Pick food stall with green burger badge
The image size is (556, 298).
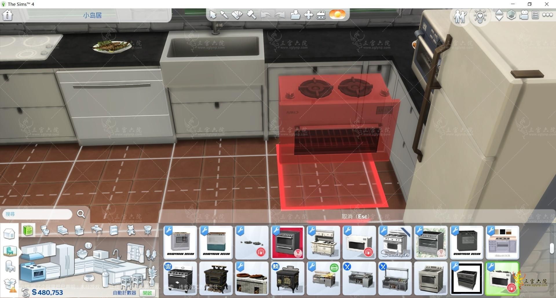pyautogui.click(x=323, y=278)
